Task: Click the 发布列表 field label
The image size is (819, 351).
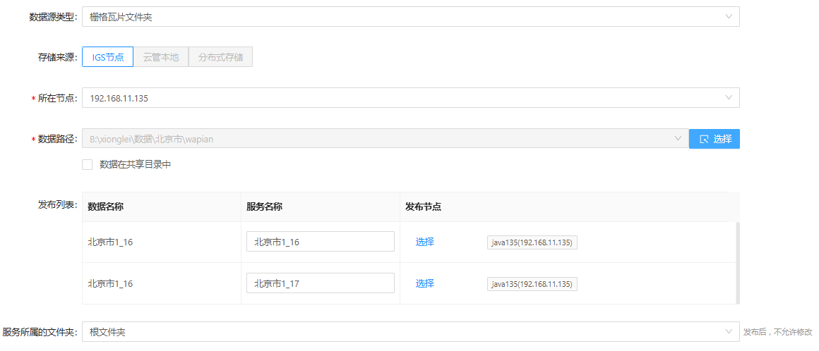Action: 57,204
